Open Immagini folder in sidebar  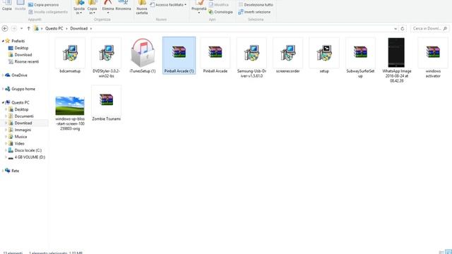(23, 130)
